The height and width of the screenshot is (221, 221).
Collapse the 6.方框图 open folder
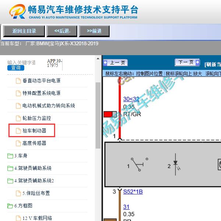coord(20,206)
